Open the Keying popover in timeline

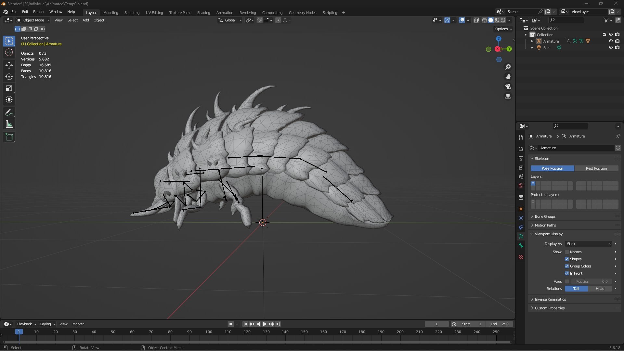click(47, 324)
